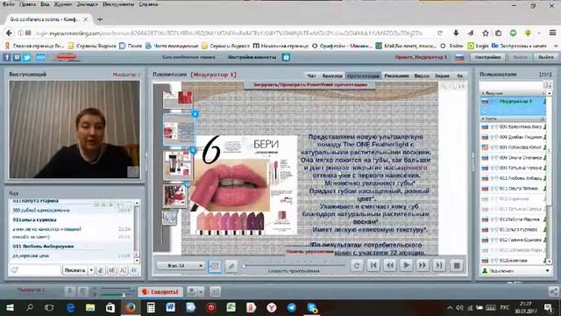Open Firefox Журнал menu
The width and height of the screenshot is (561, 316).
coord(63,4)
